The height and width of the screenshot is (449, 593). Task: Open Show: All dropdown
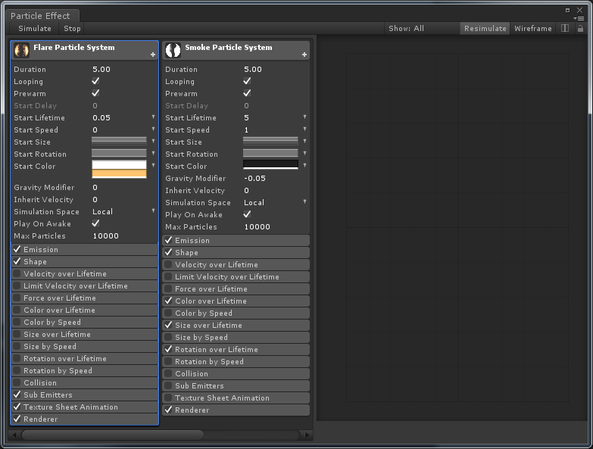coord(406,28)
